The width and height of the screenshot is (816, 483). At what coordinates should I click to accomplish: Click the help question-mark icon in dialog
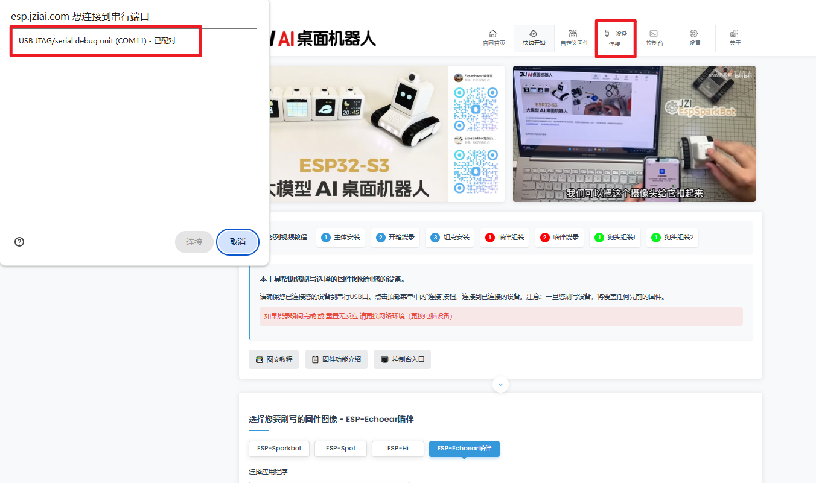click(x=19, y=242)
